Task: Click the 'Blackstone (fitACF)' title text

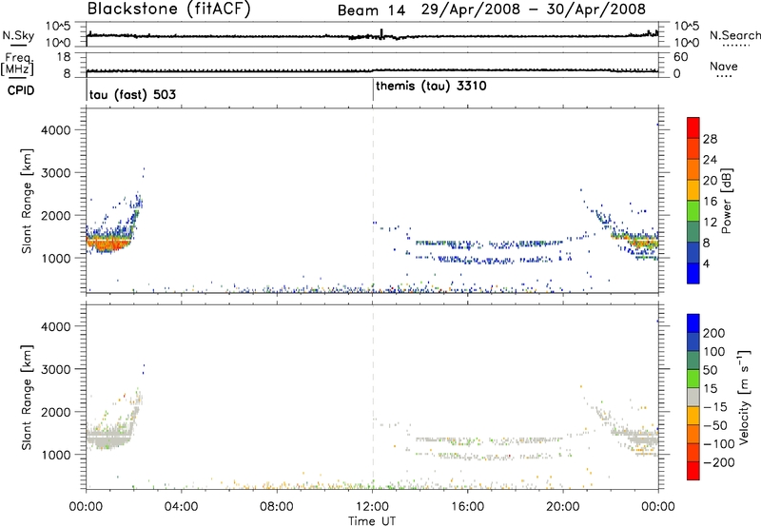Action: (x=169, y=10)
